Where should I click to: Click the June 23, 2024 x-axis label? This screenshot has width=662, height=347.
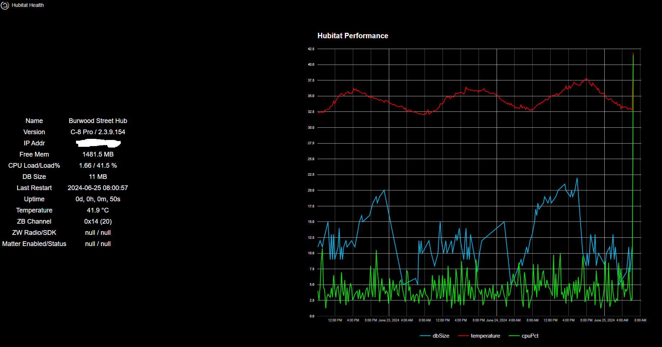pyautogui.click(x=389, y=320)
